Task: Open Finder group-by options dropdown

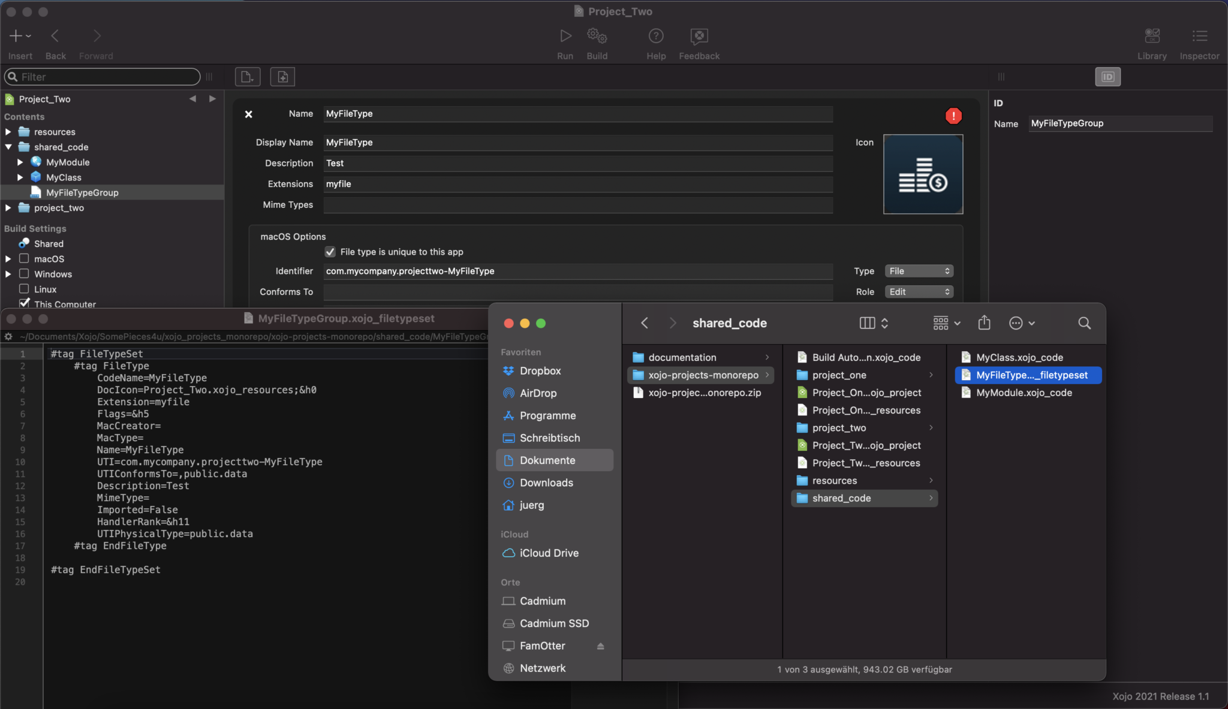Action: pyautogui.click(x=947, y=323)
